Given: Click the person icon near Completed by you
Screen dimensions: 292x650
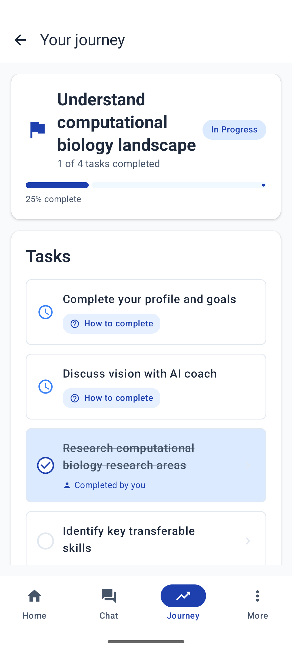Looking at the screenshot, I should pos(67,485).
